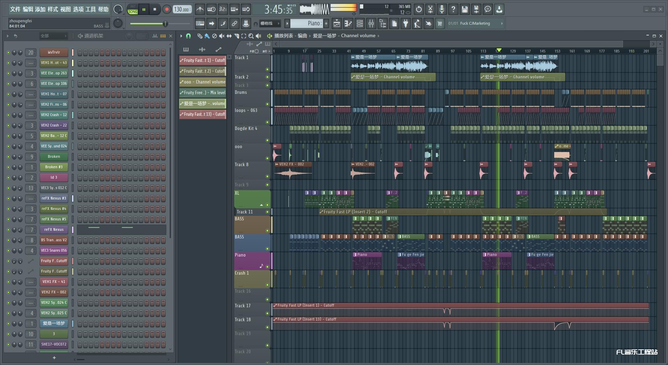Open the mixer window from toolbar
668x365 pixels.
click(x=371, y=23)
